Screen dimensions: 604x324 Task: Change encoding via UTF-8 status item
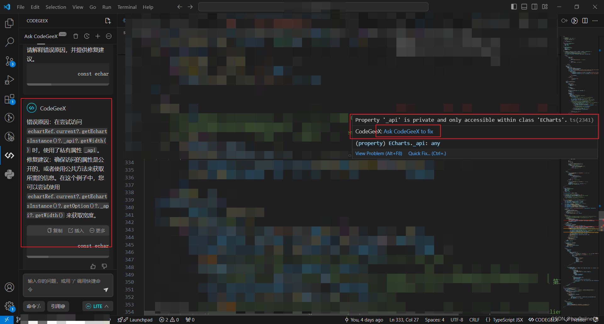pos(457,320)
